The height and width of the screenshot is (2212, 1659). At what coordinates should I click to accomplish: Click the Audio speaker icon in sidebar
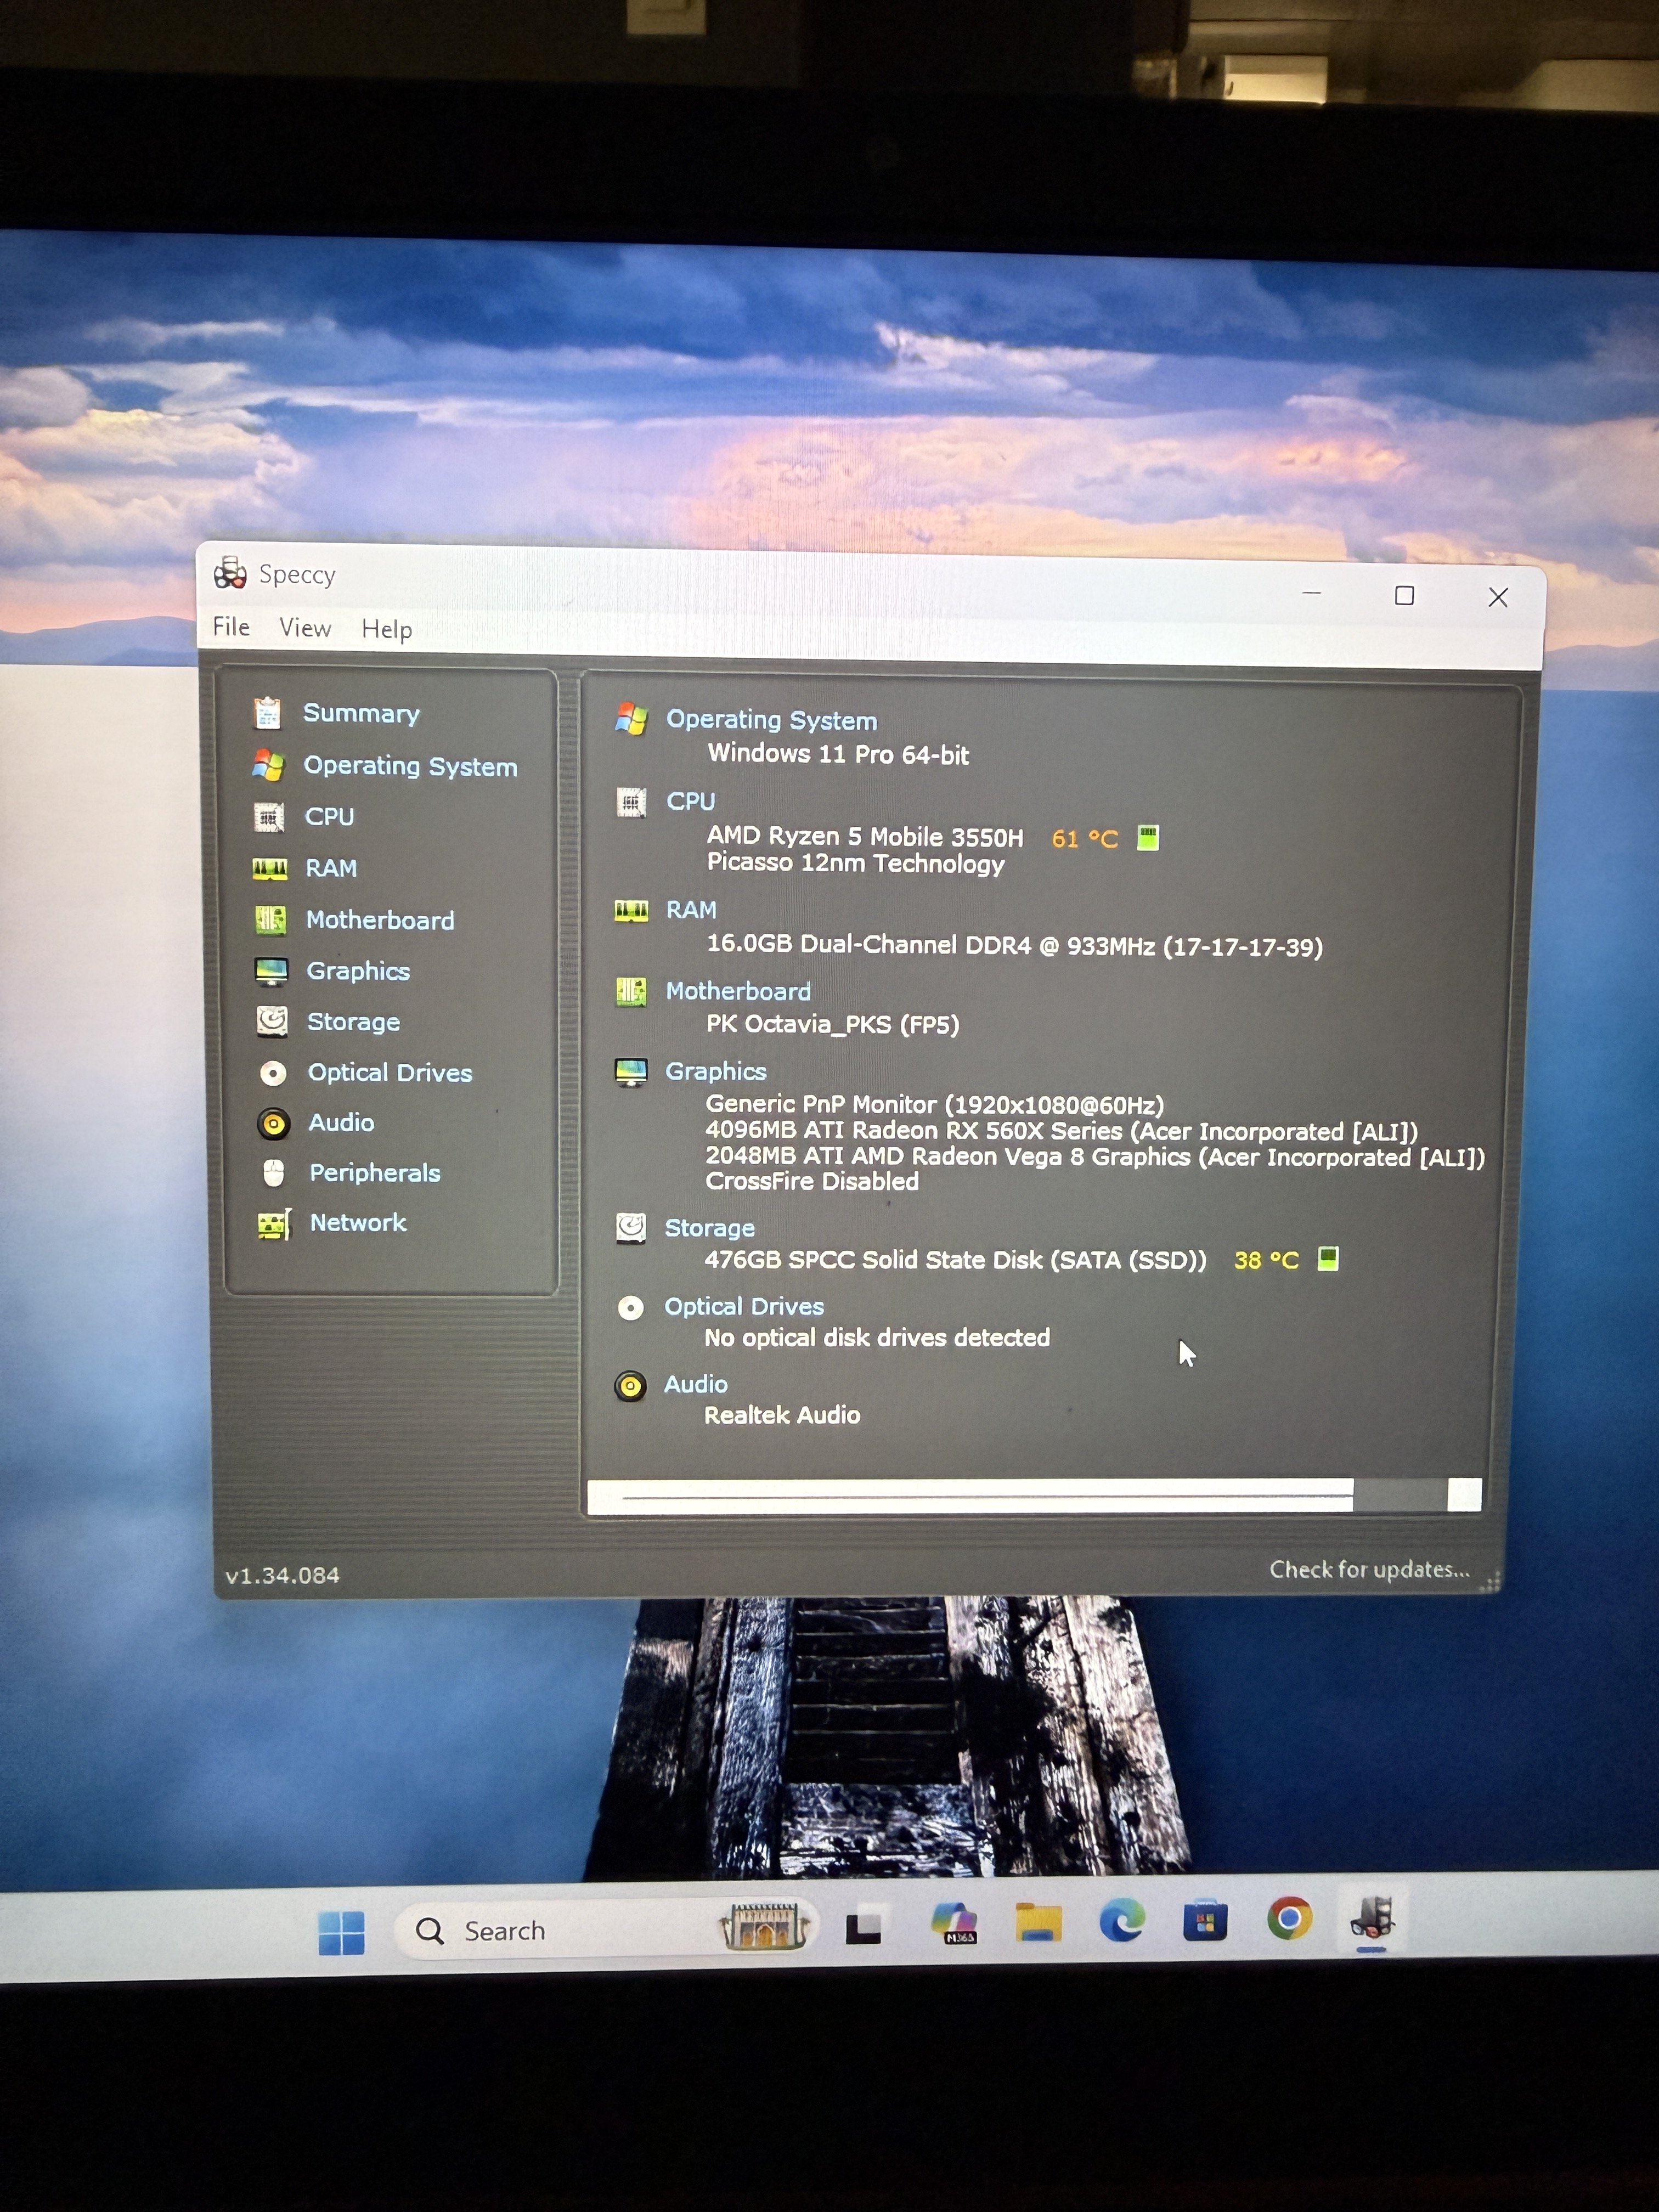coord(273,1123)
